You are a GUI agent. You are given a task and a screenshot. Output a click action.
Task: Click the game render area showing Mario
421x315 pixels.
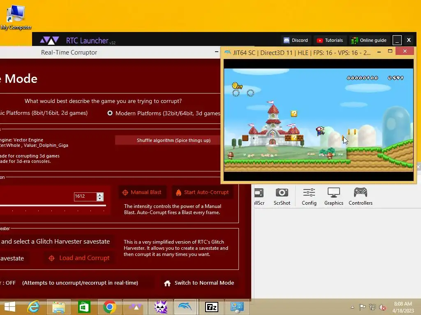coord(319,120)
